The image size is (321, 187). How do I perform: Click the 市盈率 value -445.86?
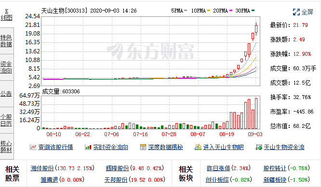[x=303, y=112]
